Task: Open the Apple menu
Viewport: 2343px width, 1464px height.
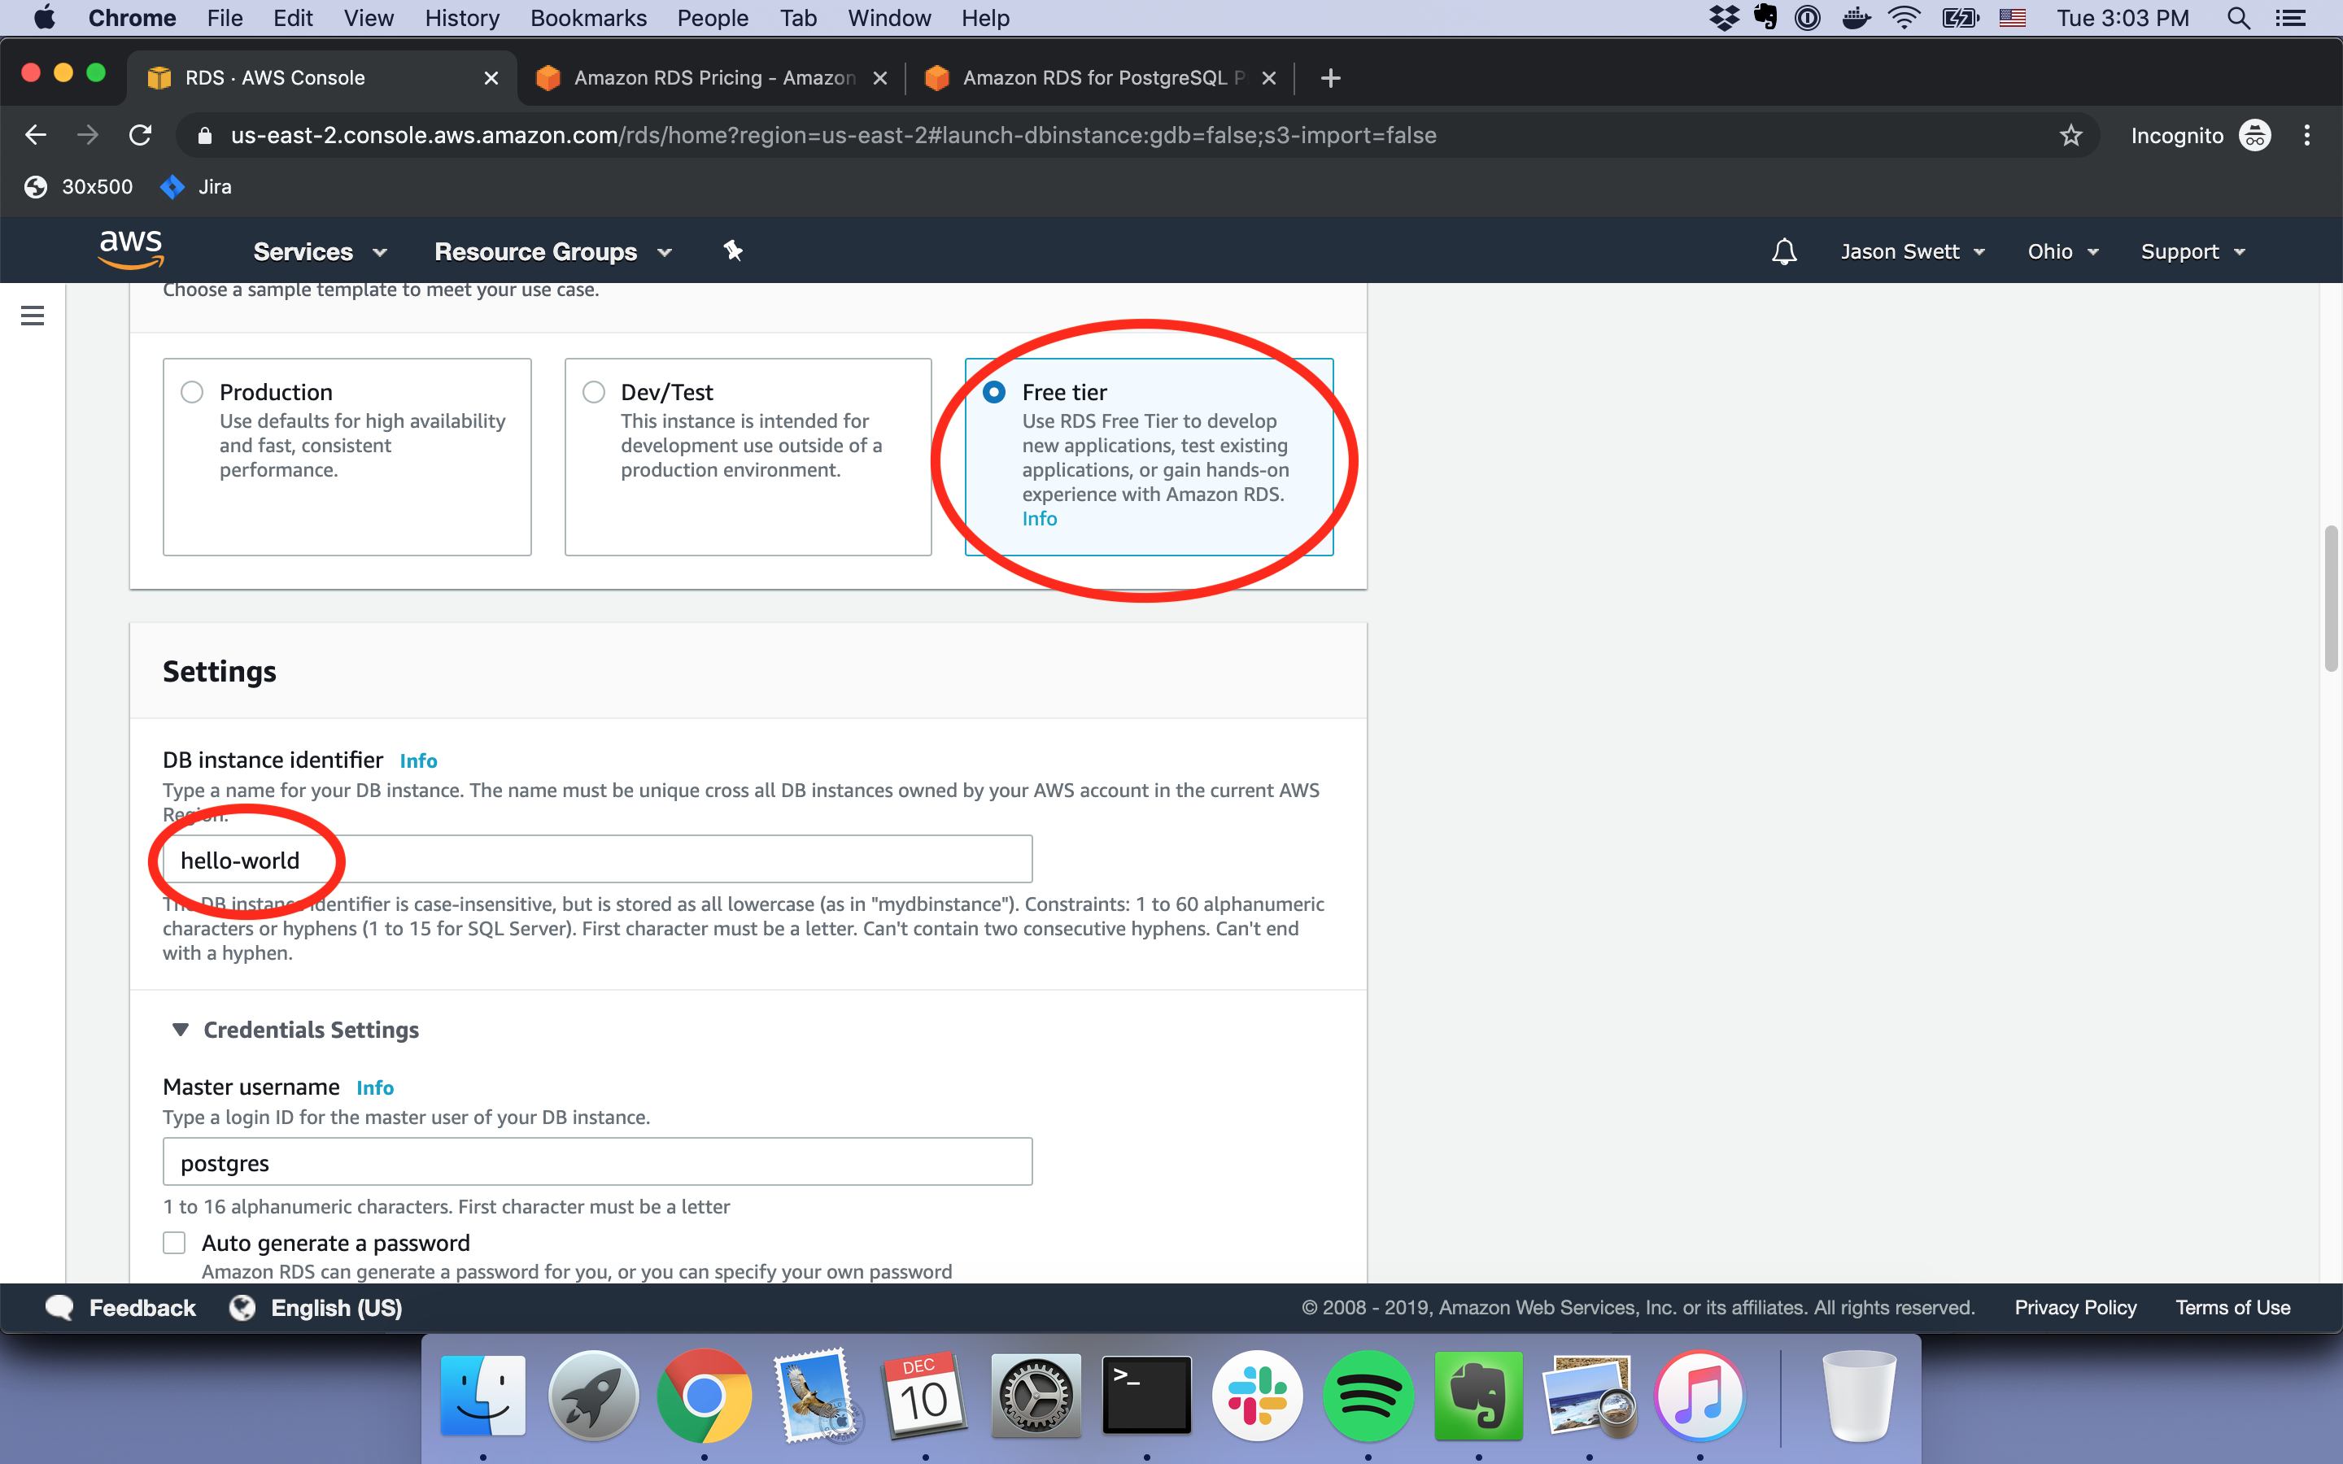Action: click(x=45, y=19)
